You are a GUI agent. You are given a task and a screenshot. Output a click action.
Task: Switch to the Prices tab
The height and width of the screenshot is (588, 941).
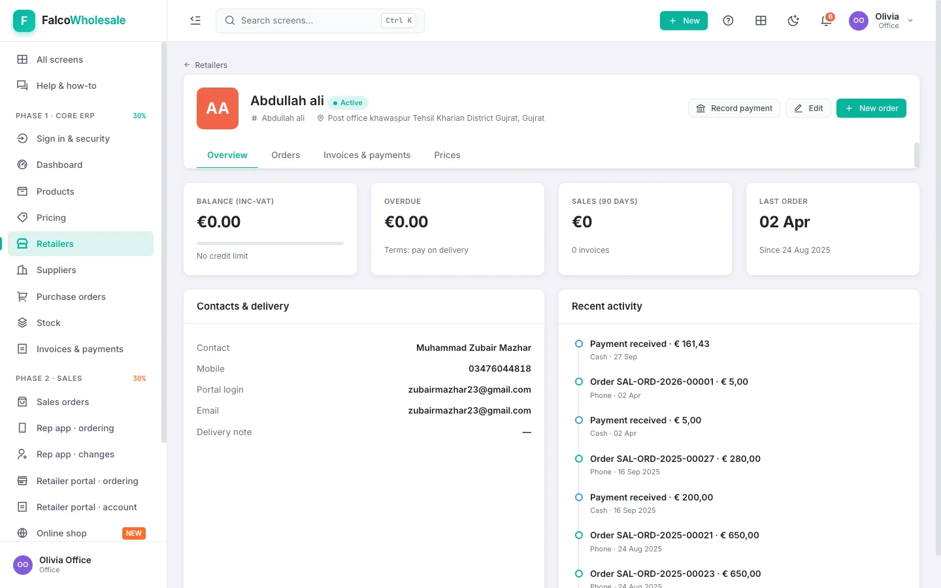447,155
